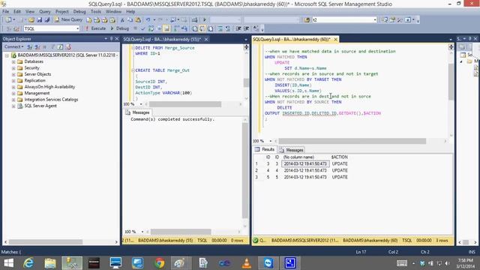The image size is (480, 270).
Task: Select the SQL Server Agent node
Action: click(40, 106)
